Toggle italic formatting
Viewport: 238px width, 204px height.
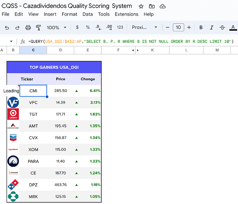point(212,27)
